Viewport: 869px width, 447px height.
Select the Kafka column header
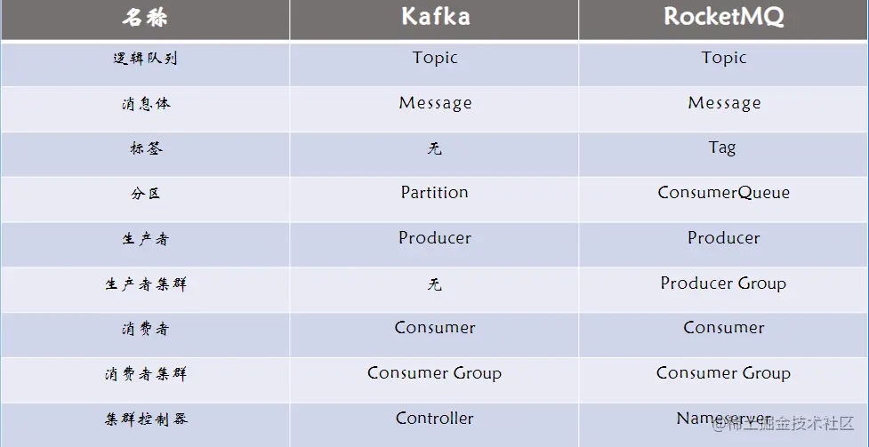point(436,17)
